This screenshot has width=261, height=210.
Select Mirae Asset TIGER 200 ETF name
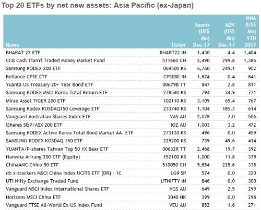click(35, 101)
